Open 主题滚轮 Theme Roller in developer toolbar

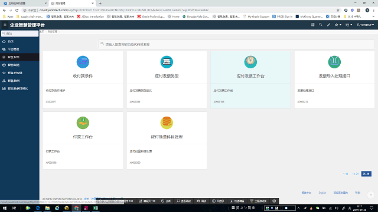(258, 201)
